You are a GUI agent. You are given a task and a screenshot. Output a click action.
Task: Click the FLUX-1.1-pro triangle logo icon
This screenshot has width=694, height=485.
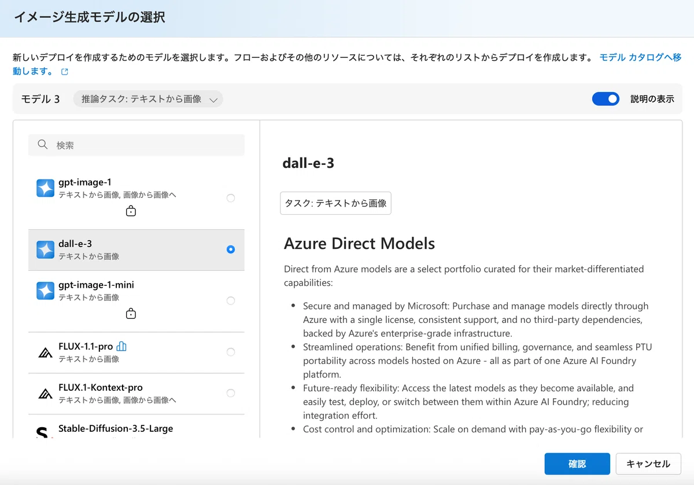45,352
